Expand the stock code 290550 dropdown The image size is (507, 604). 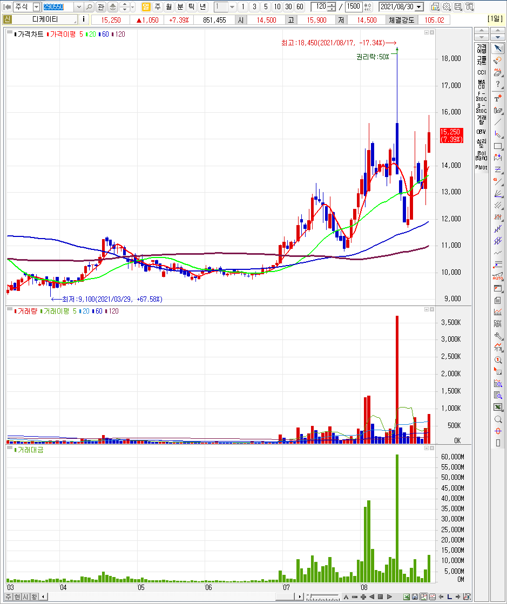tap(79, 7)
